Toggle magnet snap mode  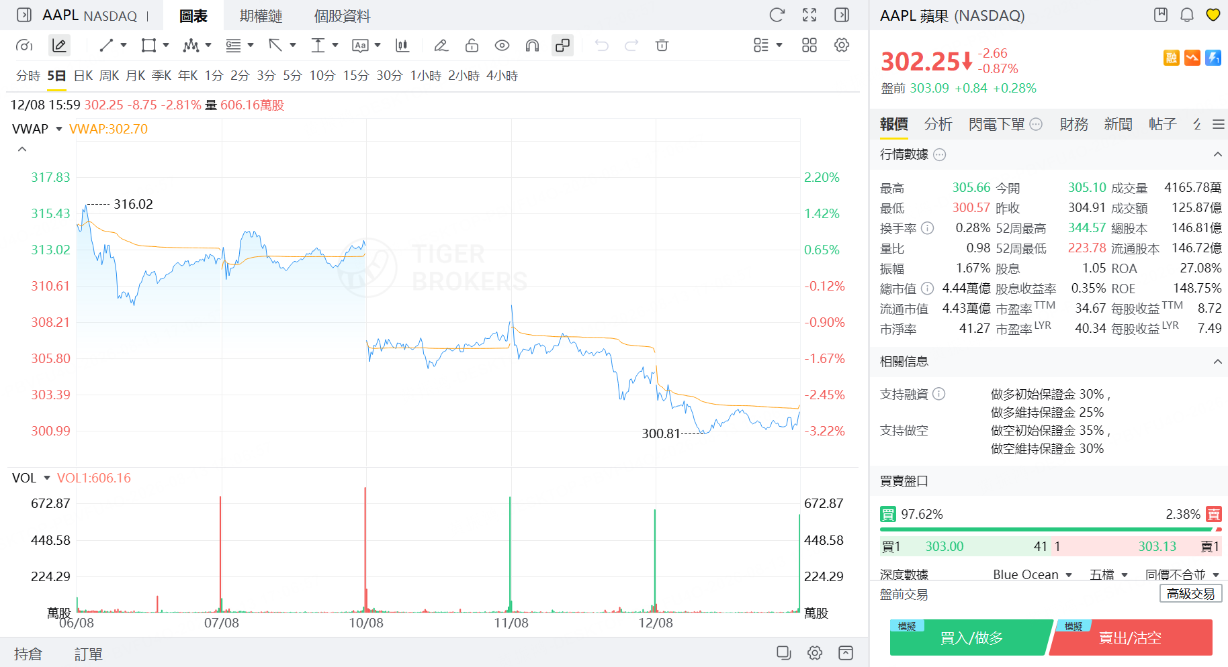pos(532,46)
